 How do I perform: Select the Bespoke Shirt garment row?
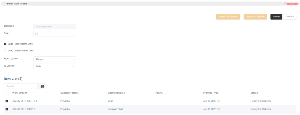point(150,109)
